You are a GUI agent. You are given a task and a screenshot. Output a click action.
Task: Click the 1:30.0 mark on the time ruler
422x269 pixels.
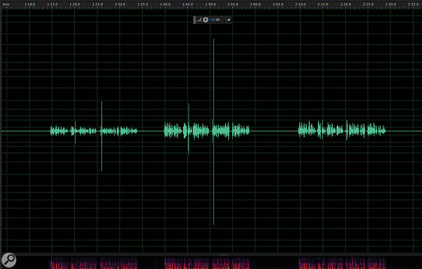click(x=120, y=4)
